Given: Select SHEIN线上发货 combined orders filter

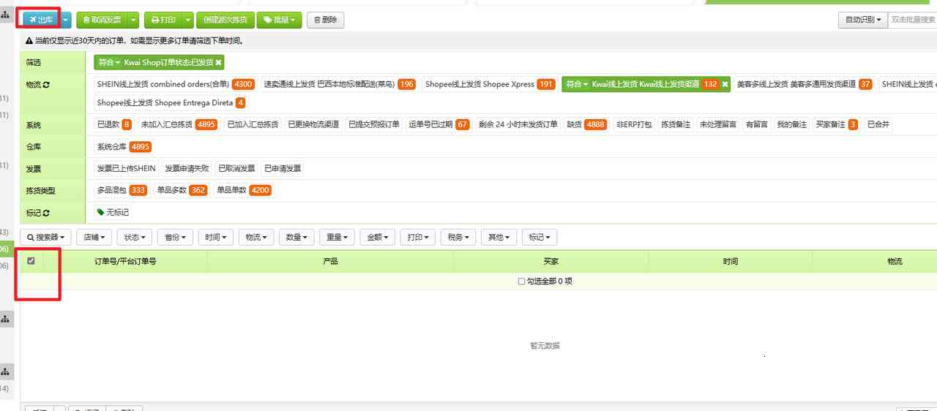Looking at the screenshot, I should coord(175,84).
